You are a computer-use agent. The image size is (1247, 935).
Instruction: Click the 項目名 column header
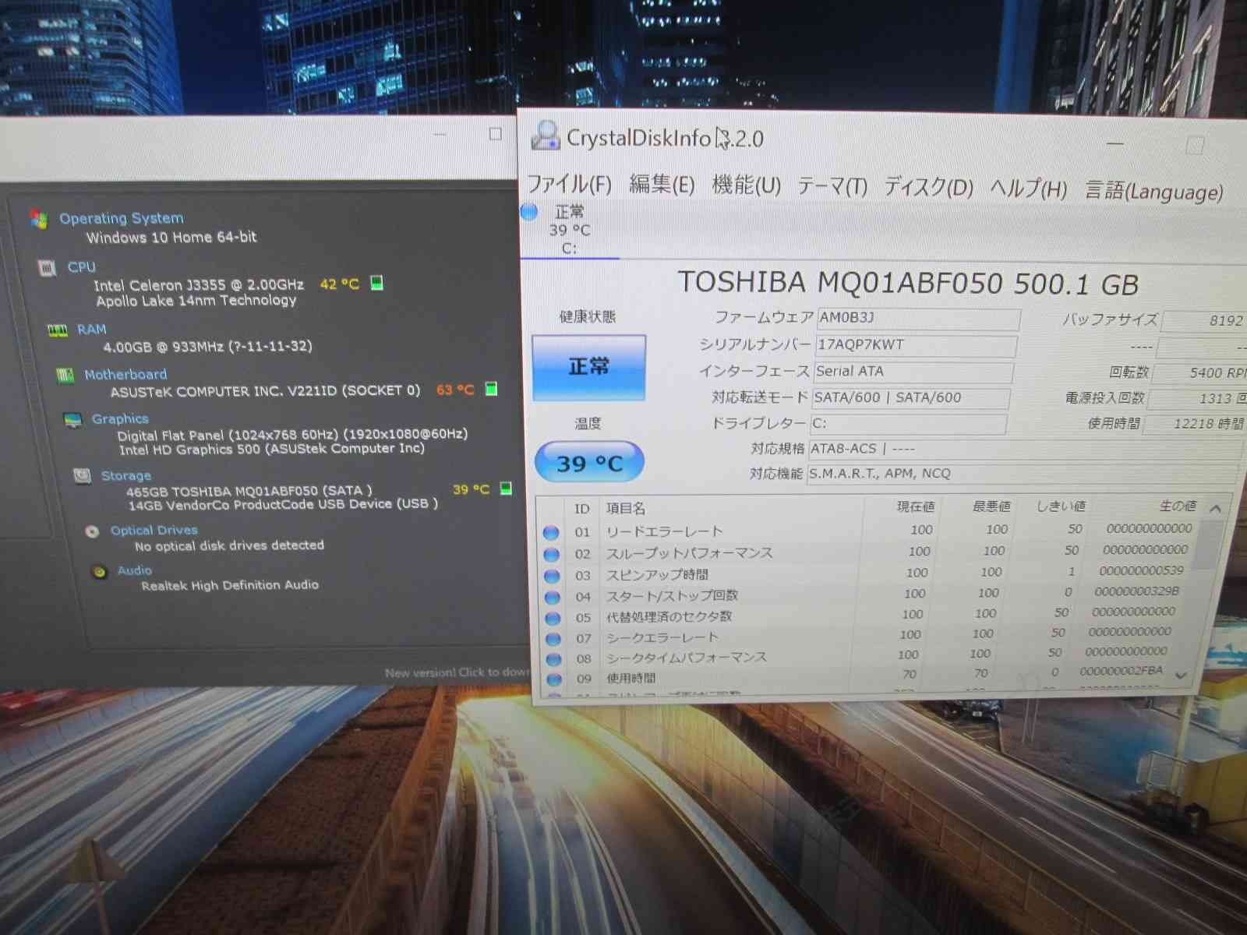coord(626,508)
